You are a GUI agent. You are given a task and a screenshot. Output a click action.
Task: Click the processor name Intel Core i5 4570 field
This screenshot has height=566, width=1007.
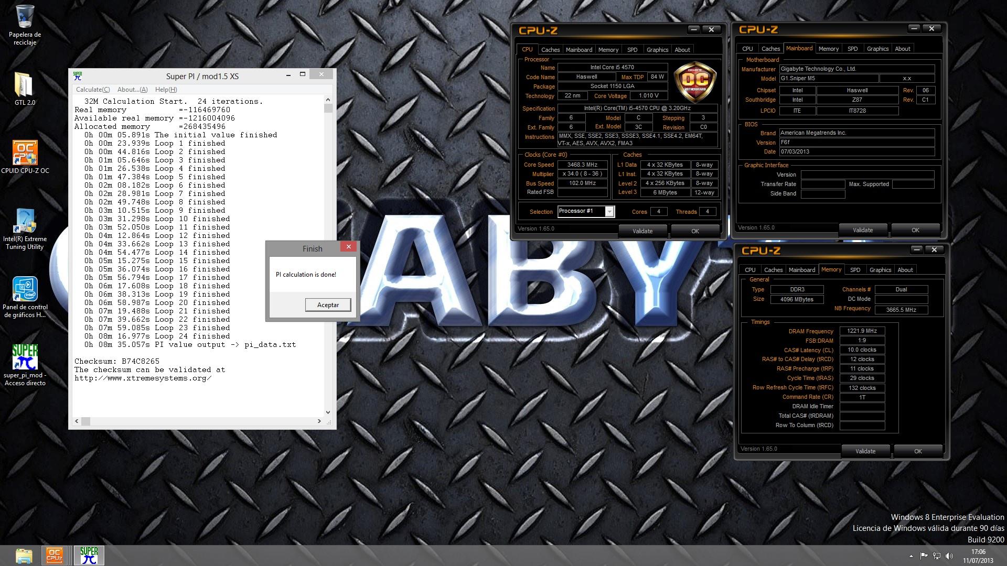612,68
